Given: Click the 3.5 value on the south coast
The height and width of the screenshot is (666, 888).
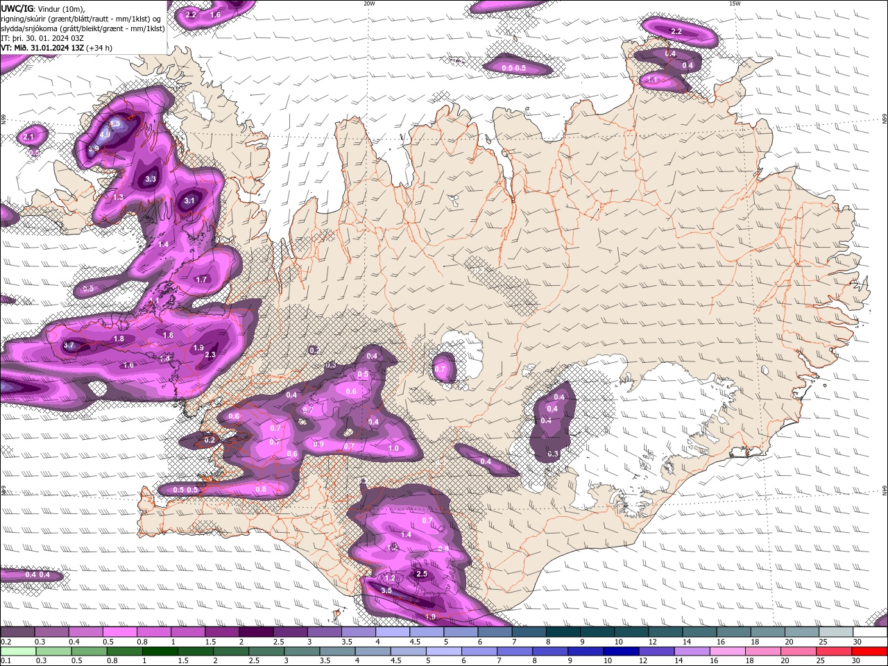Looking at the screenshot, I should coord(386,590).
